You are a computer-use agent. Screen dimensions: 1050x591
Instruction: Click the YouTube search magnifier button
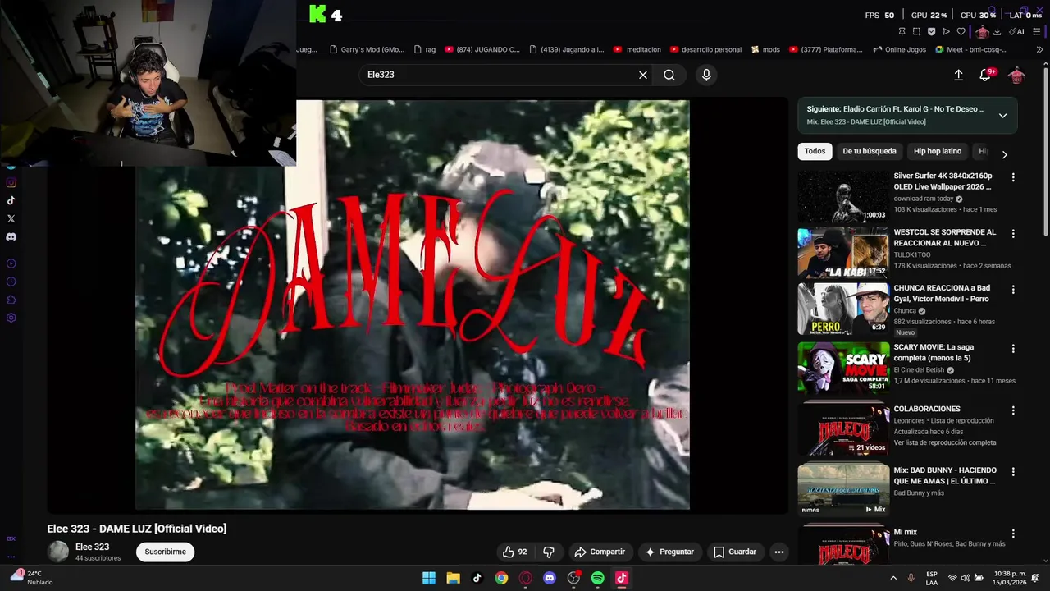(669, 75)
